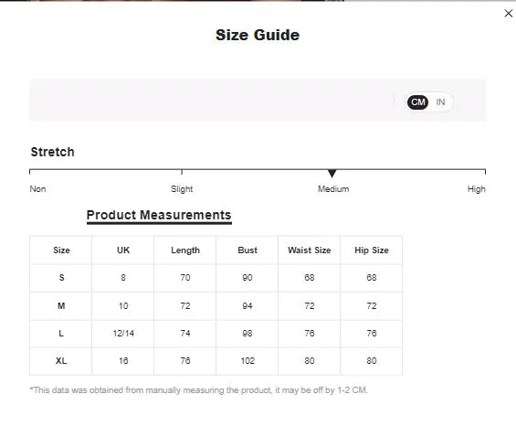Screen dimensions: 516x426
Task: Click the Length column header
Action: pos(185,250)
